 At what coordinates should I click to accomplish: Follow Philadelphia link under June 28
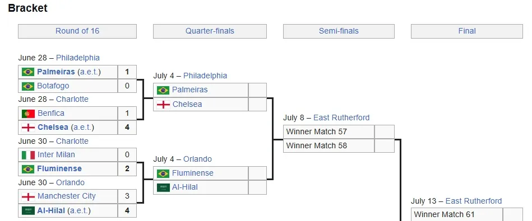click(78, 58)
